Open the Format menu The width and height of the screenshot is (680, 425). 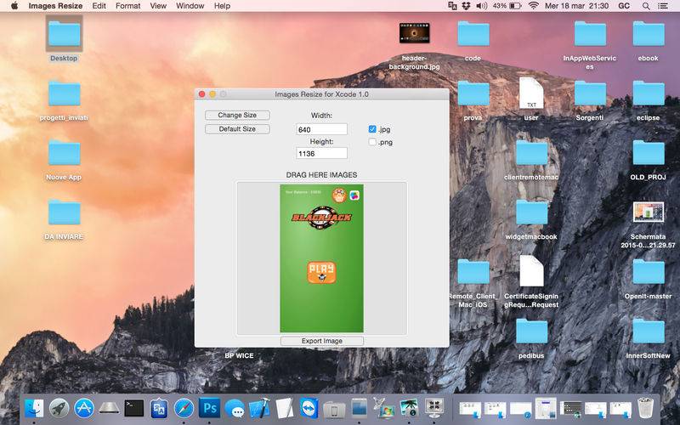click(127, 6)
